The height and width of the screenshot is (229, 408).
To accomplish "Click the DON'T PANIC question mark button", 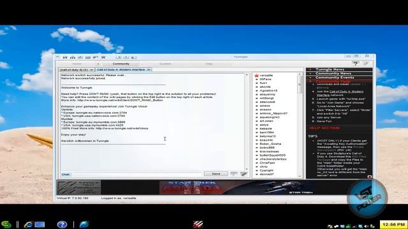I will tap(356, 64).
